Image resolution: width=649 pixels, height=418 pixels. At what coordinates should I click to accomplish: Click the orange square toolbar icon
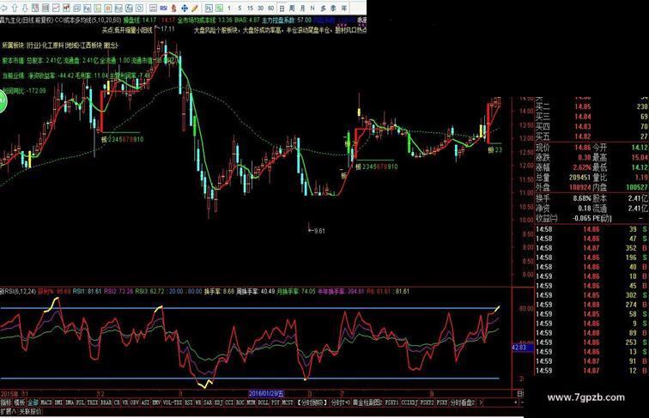pyautogui.click(x=108, y=9)
